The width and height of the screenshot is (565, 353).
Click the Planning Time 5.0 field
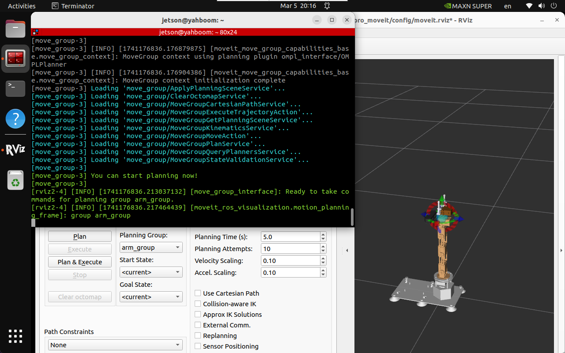click(x=290, y=237)
